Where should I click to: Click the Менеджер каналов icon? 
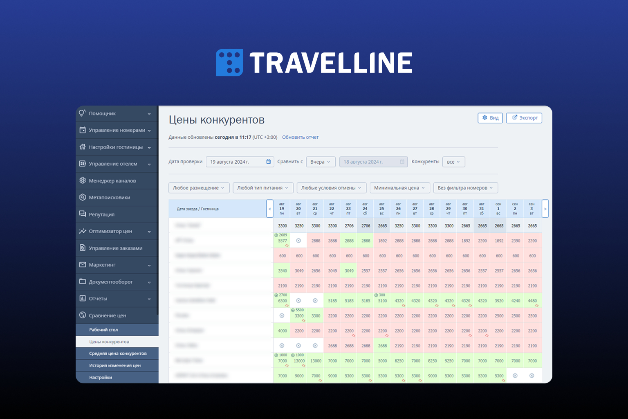coord(82,180)
